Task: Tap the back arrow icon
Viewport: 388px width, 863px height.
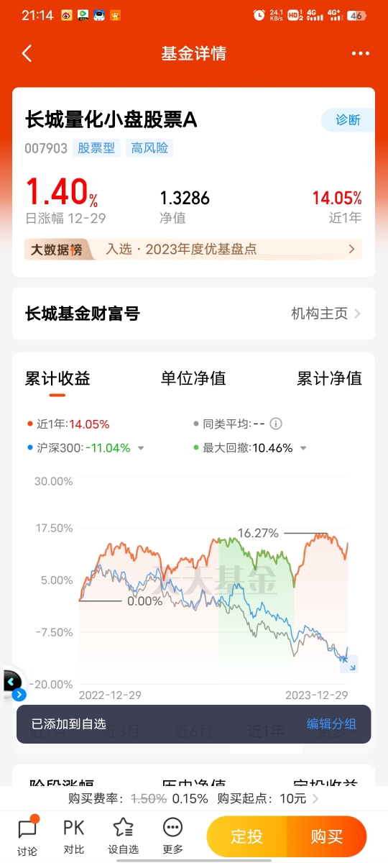Action: click(27, 53)
